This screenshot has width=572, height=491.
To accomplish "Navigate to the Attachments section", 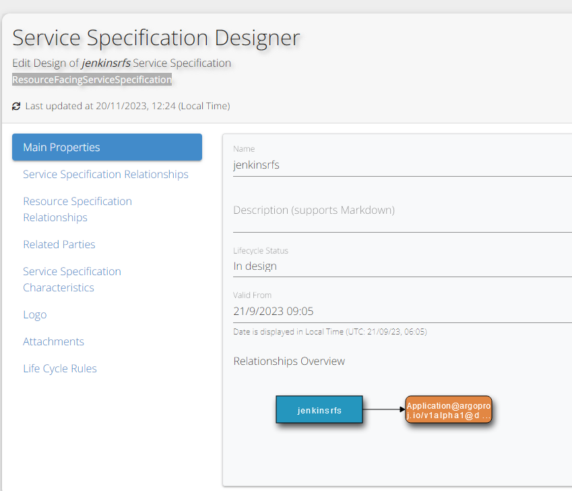I will (x=53, y=341).
